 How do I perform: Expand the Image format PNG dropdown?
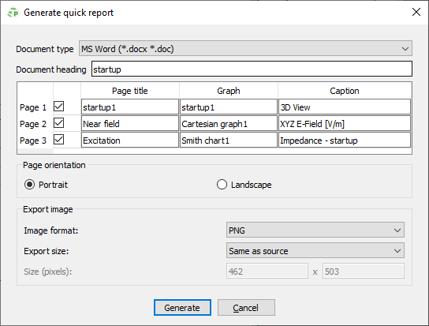315,230
